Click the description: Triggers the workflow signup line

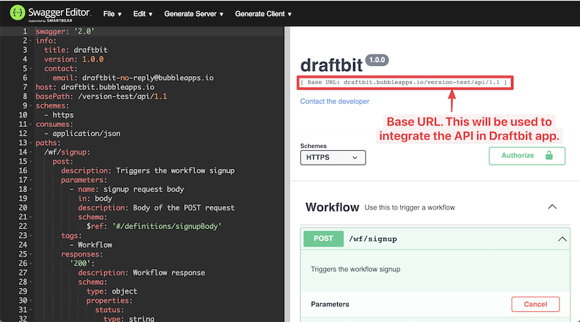(x=148, y=170)
